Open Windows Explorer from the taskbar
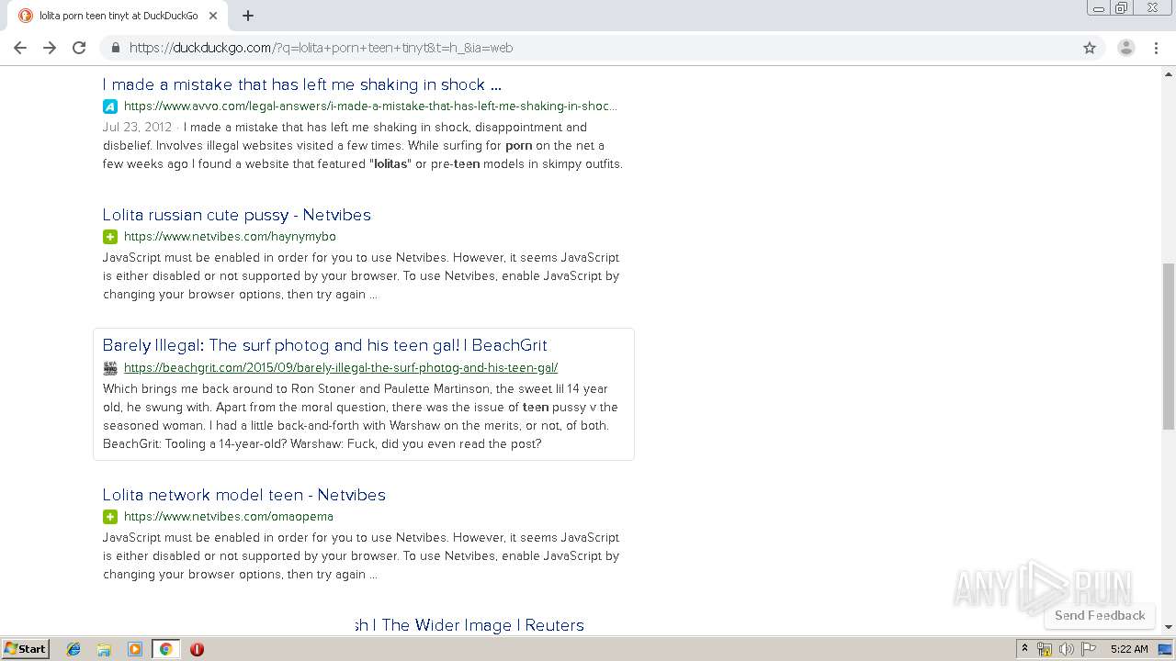The height and width of the screenshot is (661, 1176). tap(104, 649)
